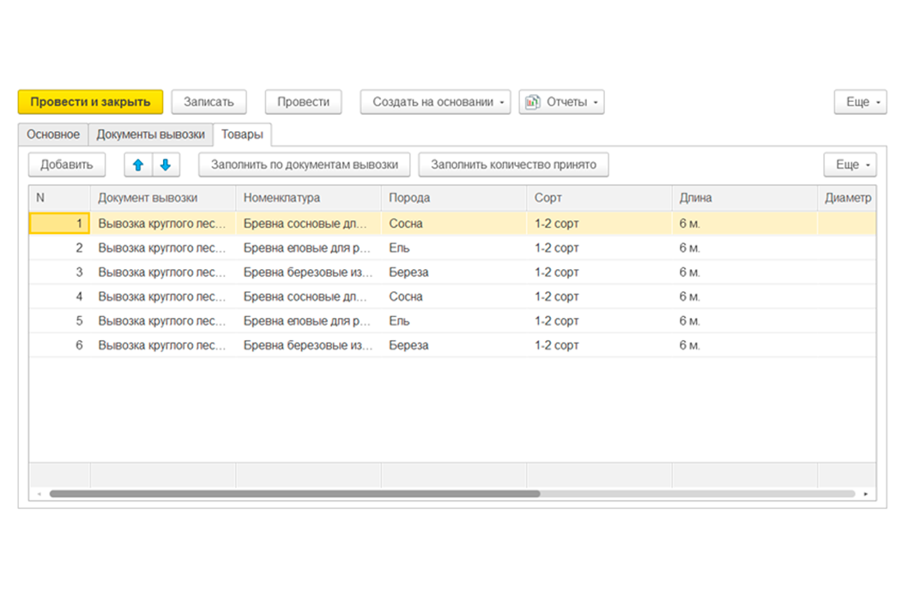This screenshot has height=599, width=908.
Task: Select 'Бревна березовые' in row 3
Action: (309, 273)
